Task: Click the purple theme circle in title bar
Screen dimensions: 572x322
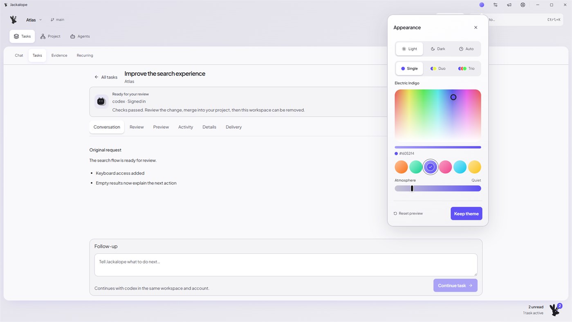Action: (482, 5)
